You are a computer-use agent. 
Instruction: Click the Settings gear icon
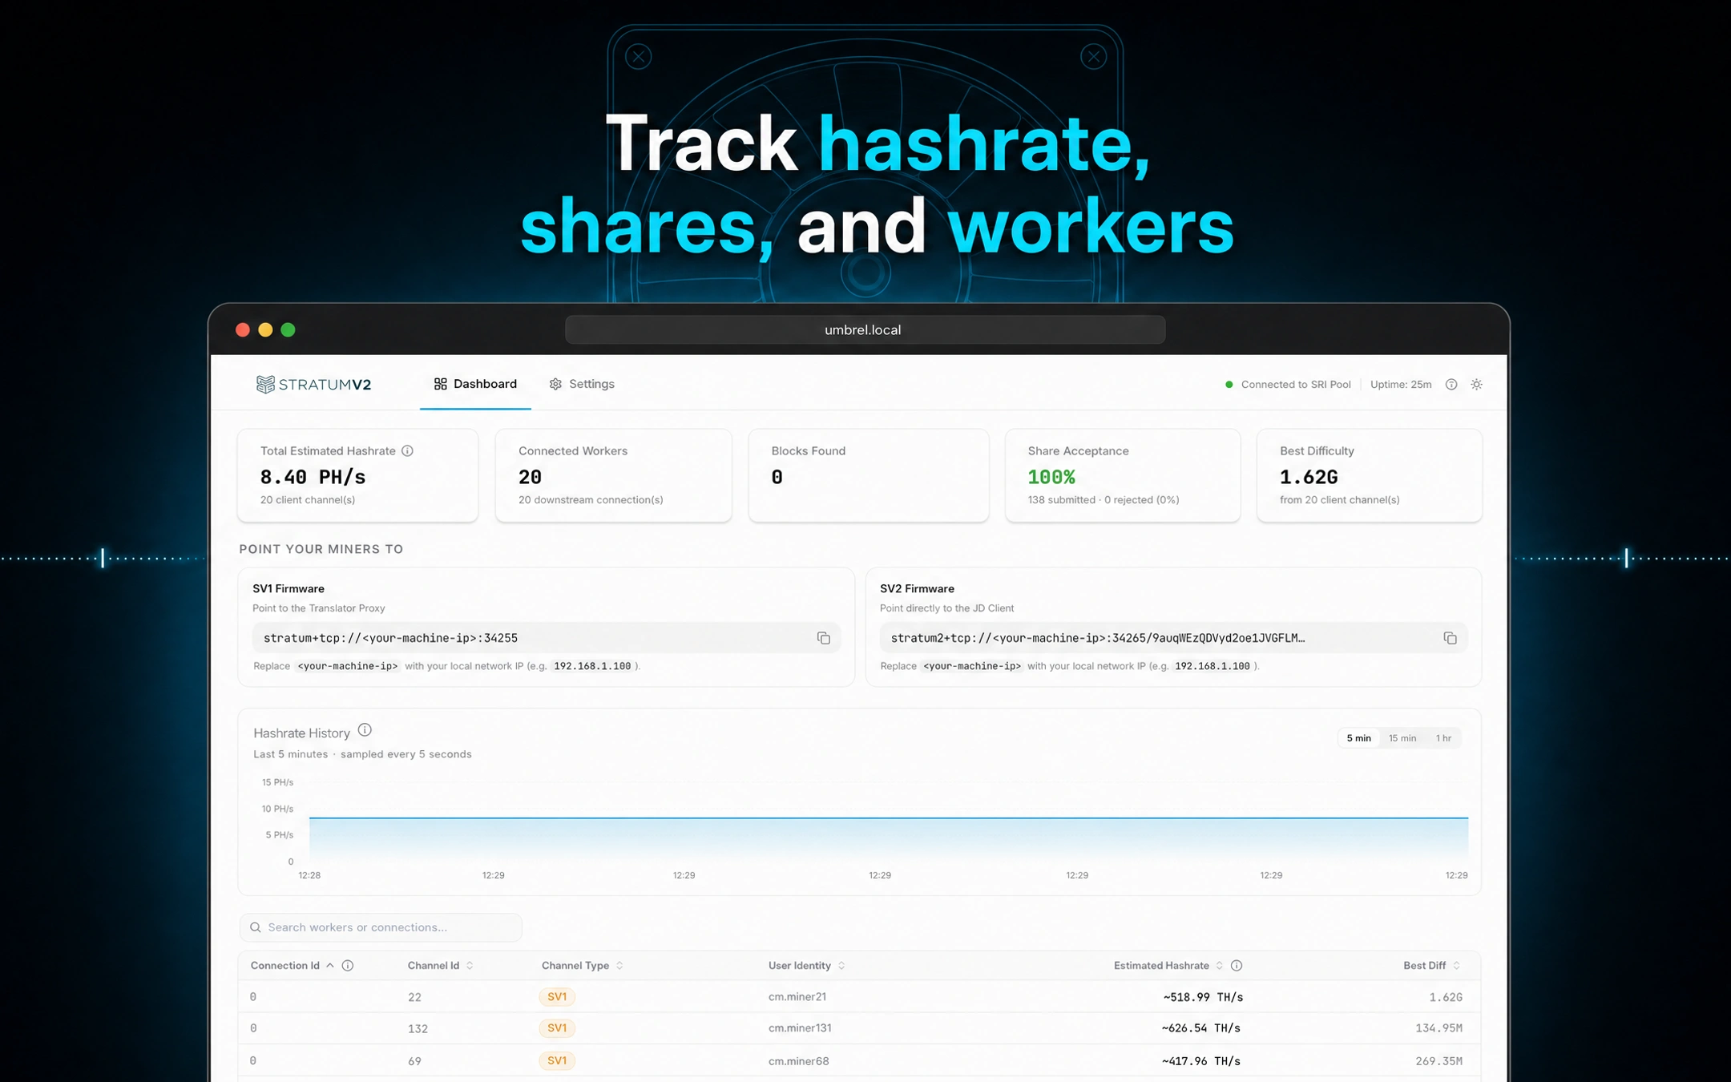[555, 384]
